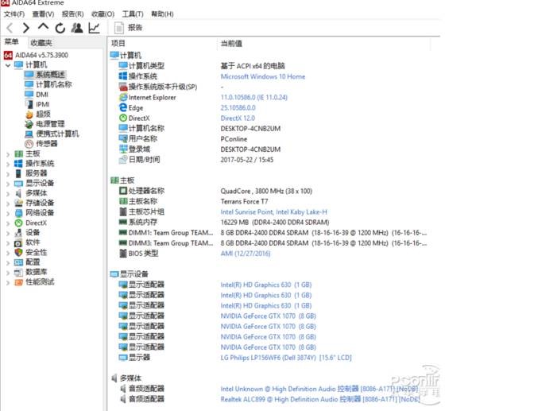Expand the 网络设备 tree node
534x411 pixels.
(8, 213)
